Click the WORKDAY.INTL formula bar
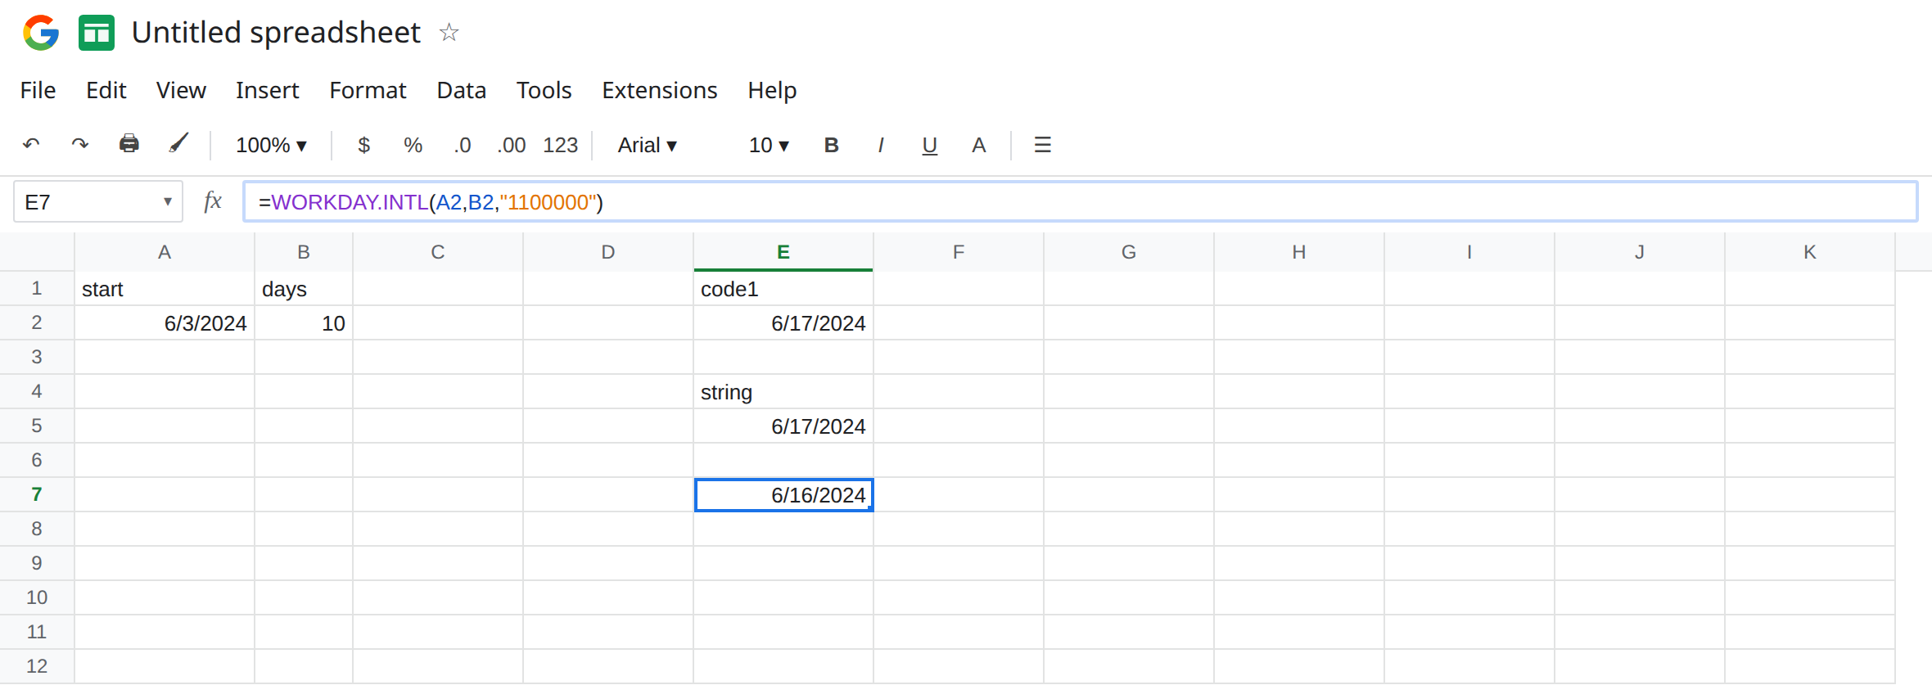The width and height of the screenshot is (1932, 694). coord(1080,201)
